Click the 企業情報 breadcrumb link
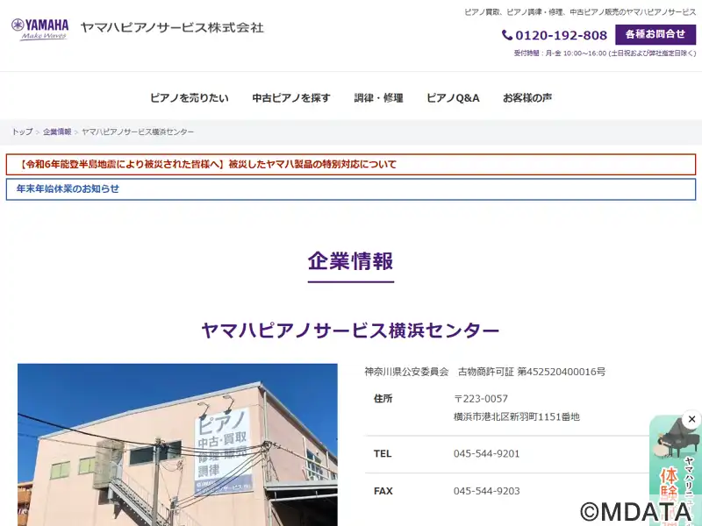Screen dimensions: 702x526 57,131
